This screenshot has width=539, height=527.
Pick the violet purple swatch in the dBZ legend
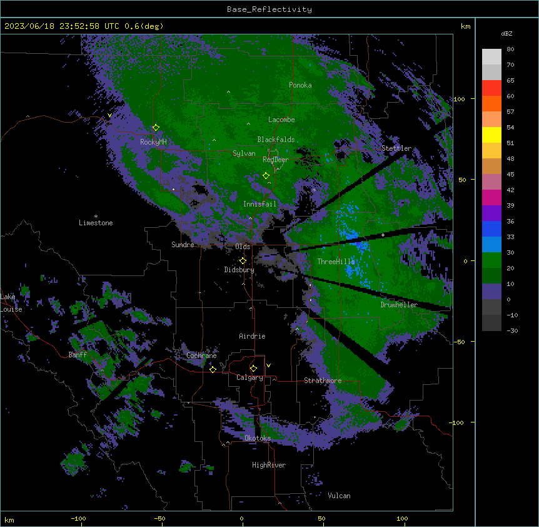491,213
